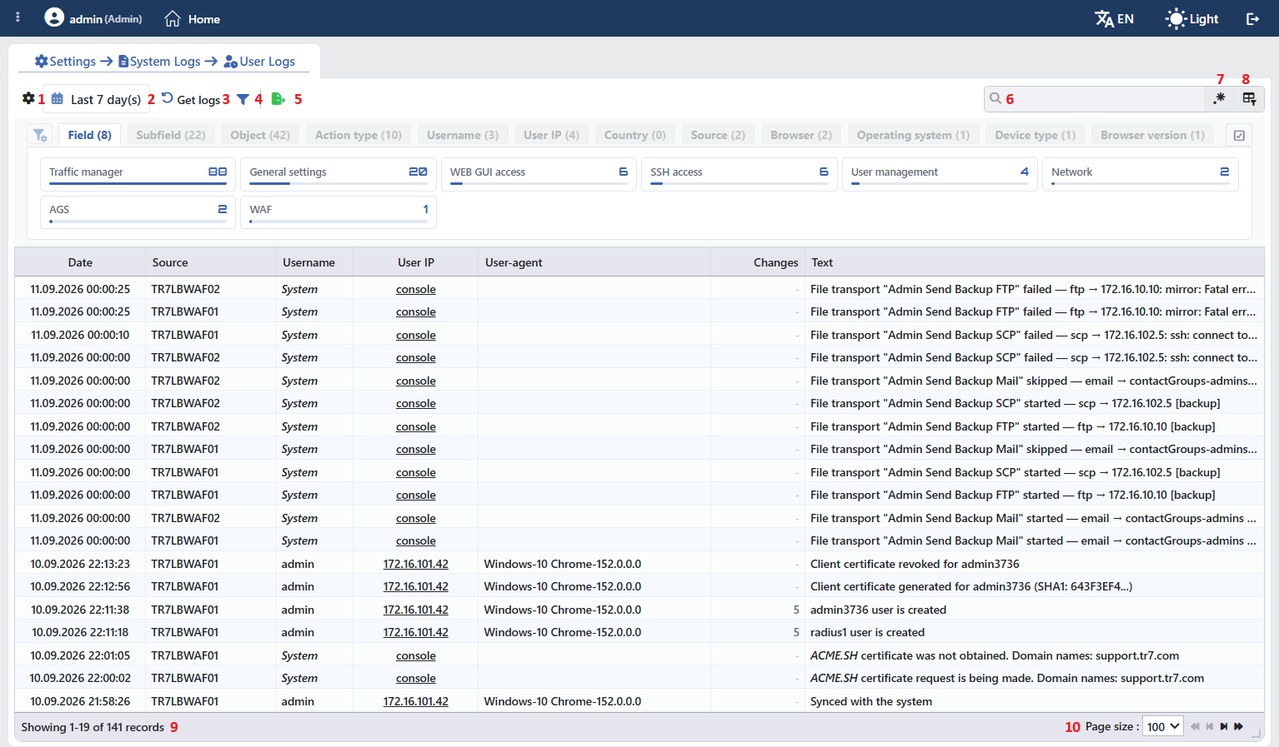Click the table resize corner handle
This screenshot has height=747, width=1279.
1256,733
